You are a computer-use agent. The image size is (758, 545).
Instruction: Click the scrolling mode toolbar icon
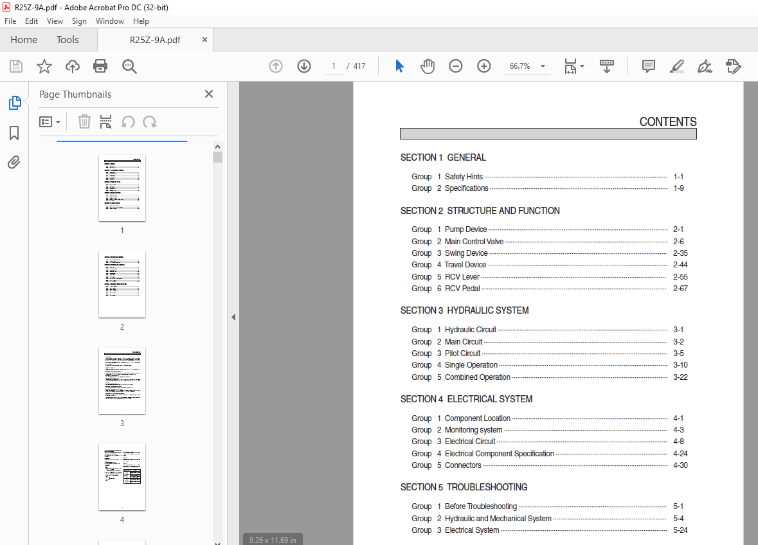pos(607,66)
